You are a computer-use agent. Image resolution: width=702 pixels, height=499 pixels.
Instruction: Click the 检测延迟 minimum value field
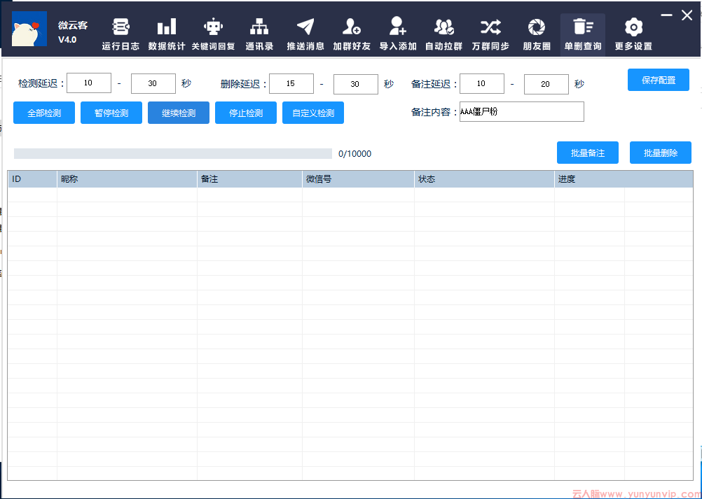coord(89,83)
